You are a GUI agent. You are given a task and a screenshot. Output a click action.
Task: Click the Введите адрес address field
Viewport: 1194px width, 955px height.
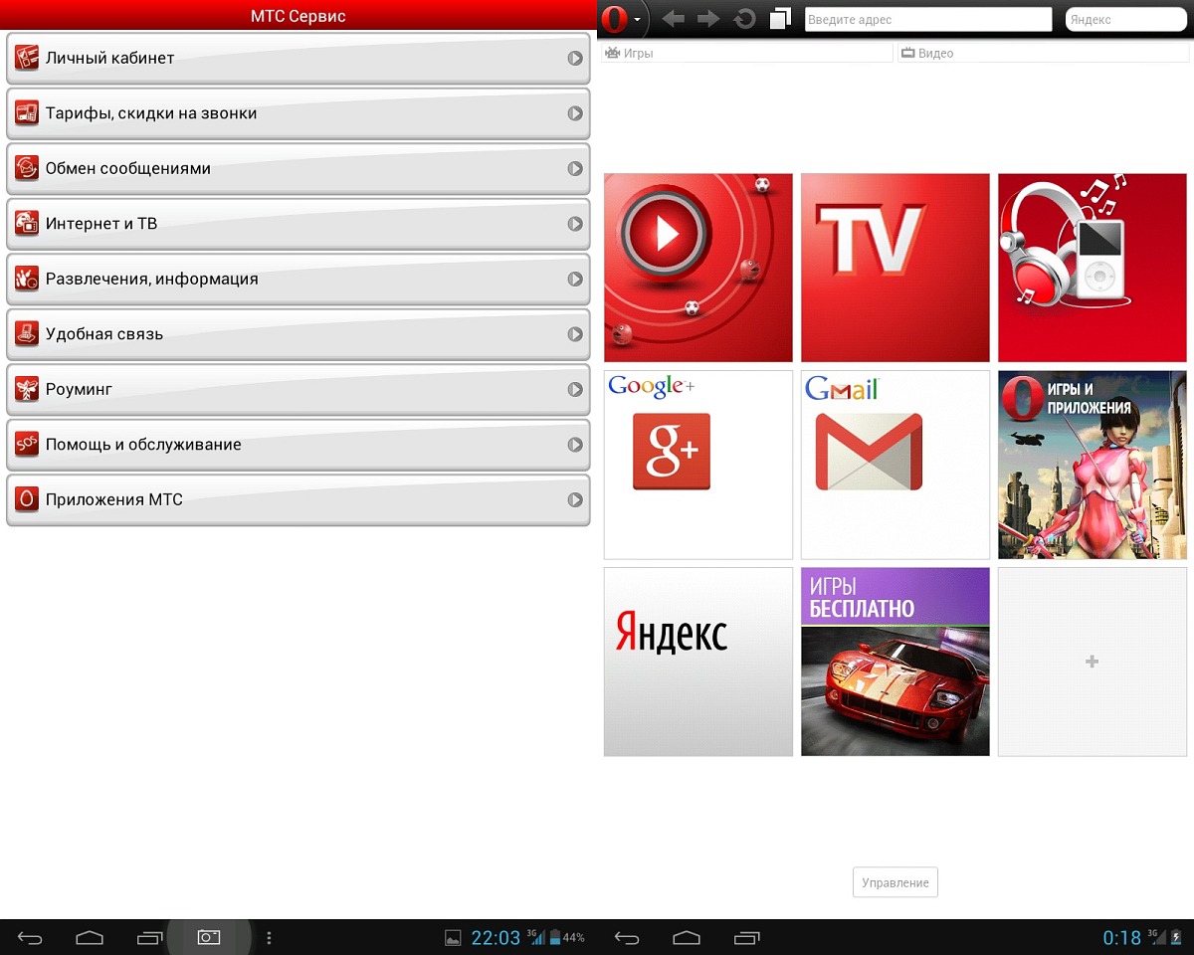point(928,19)
